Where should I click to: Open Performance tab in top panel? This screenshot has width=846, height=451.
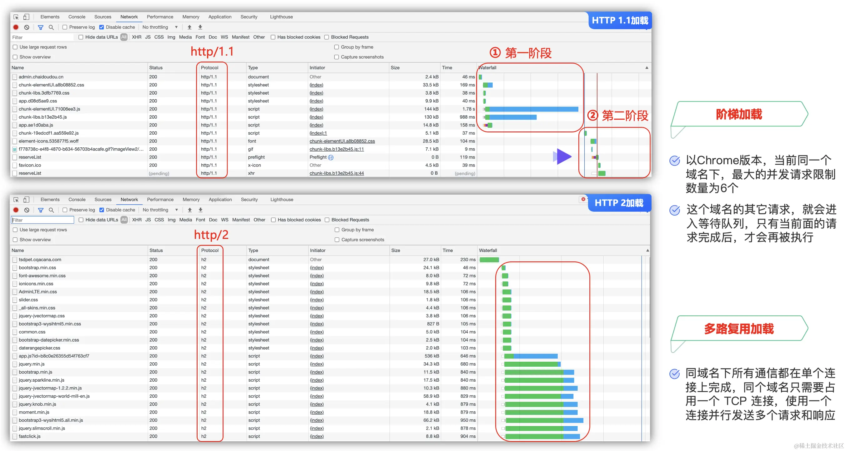[x=160, y=17]
